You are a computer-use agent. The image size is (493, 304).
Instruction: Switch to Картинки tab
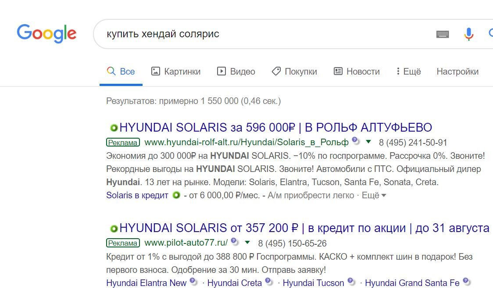176,72
